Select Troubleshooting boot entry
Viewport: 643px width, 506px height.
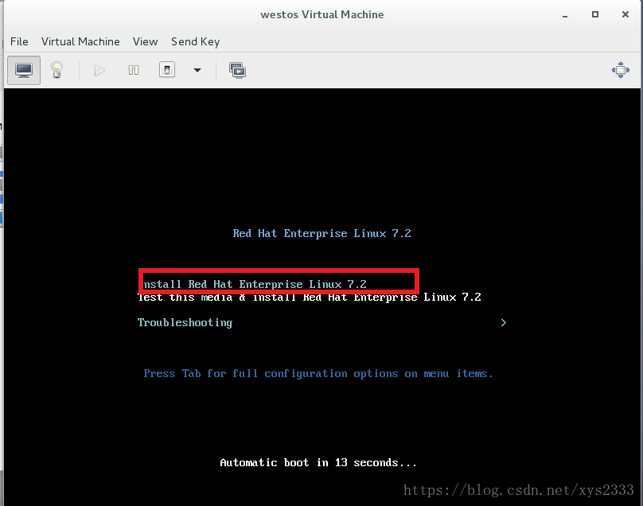185,323
